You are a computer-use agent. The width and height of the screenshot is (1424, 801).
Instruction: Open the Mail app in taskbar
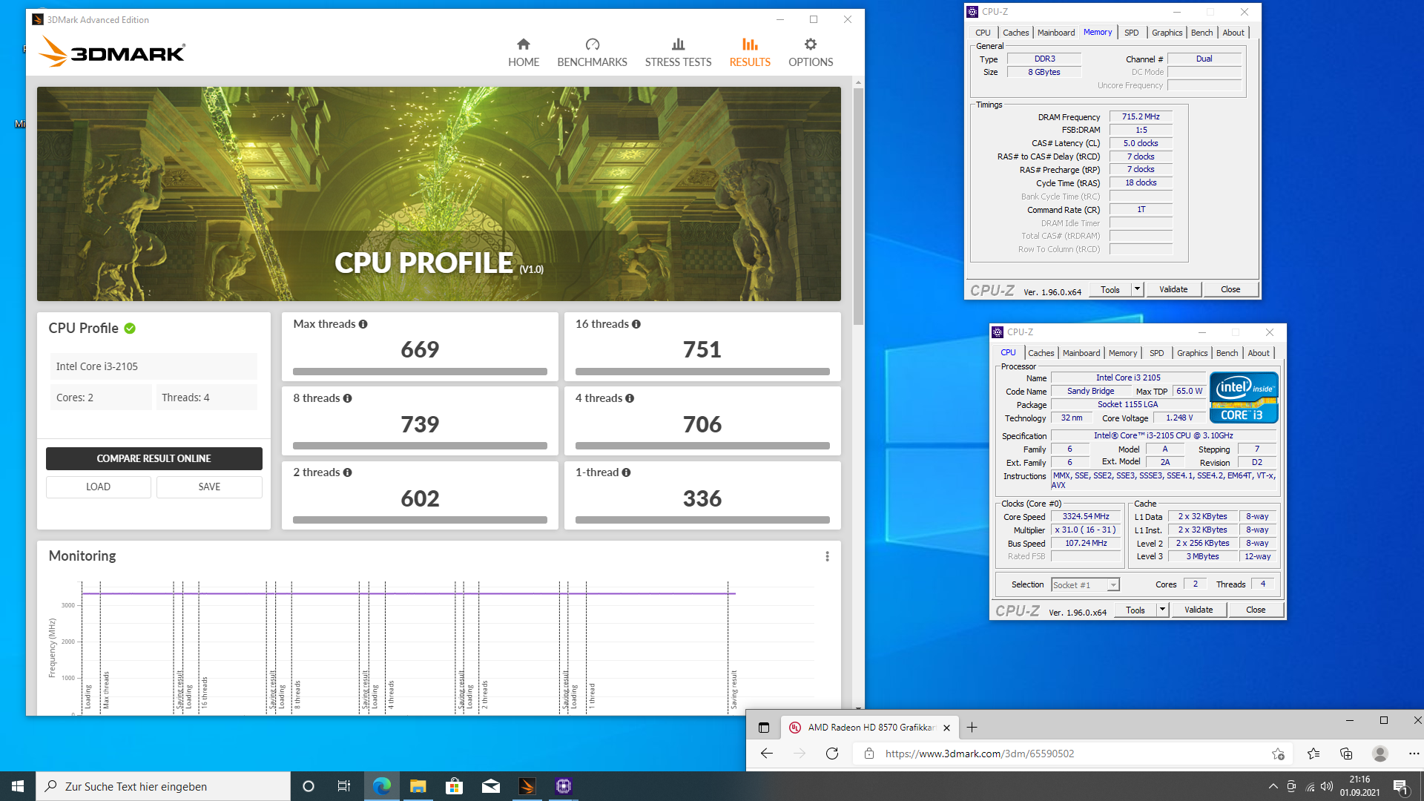click(490, 786)
